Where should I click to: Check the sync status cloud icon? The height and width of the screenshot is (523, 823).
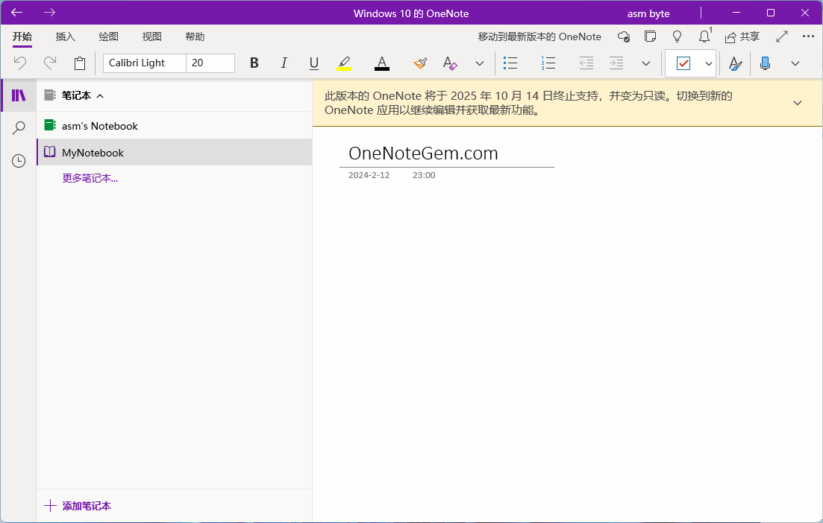624,37
